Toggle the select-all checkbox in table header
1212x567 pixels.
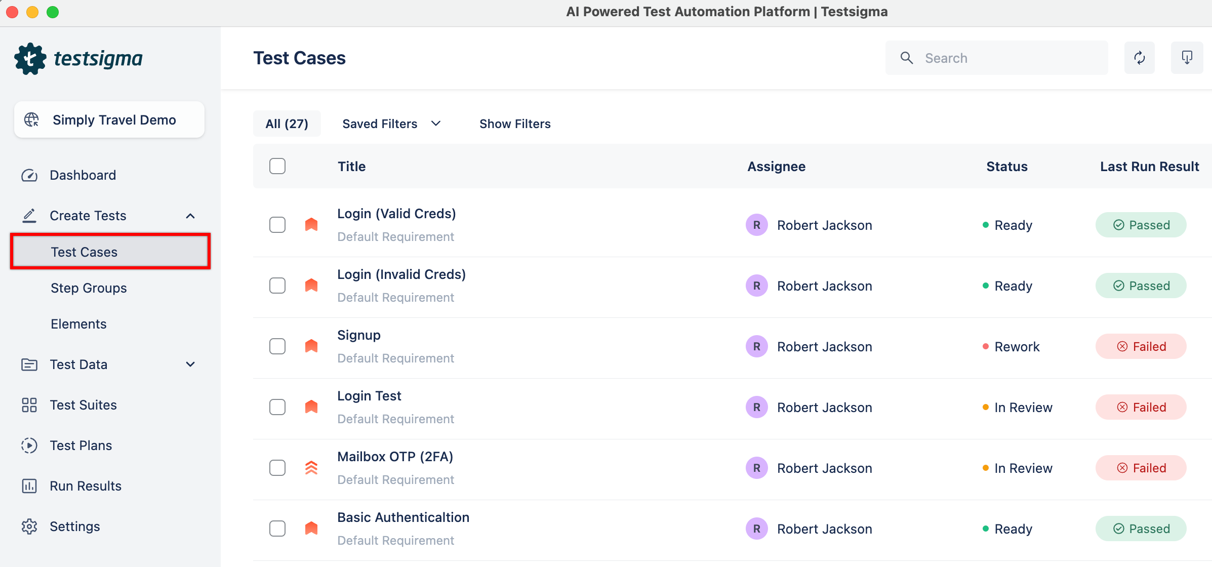pos(277,166)
